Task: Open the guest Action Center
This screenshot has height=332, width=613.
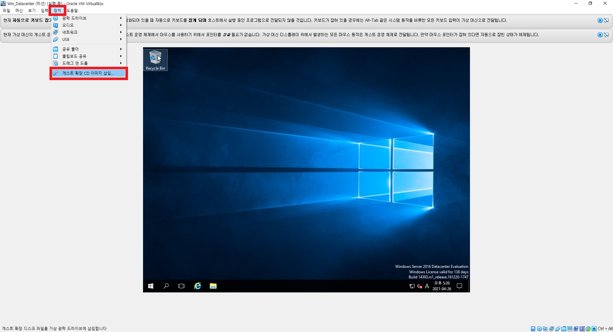Action: click(459, 286)
